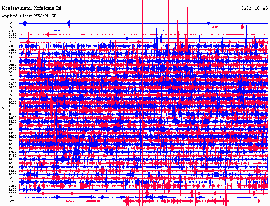
Task: Select the 16:30 time label
Action: point(12,148)
